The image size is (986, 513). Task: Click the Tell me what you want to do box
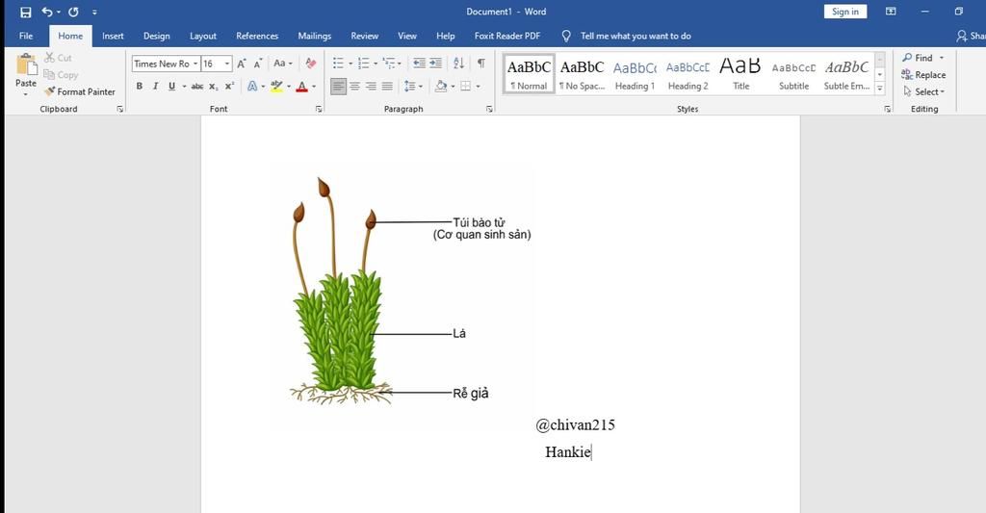click(x=636, y=36)
